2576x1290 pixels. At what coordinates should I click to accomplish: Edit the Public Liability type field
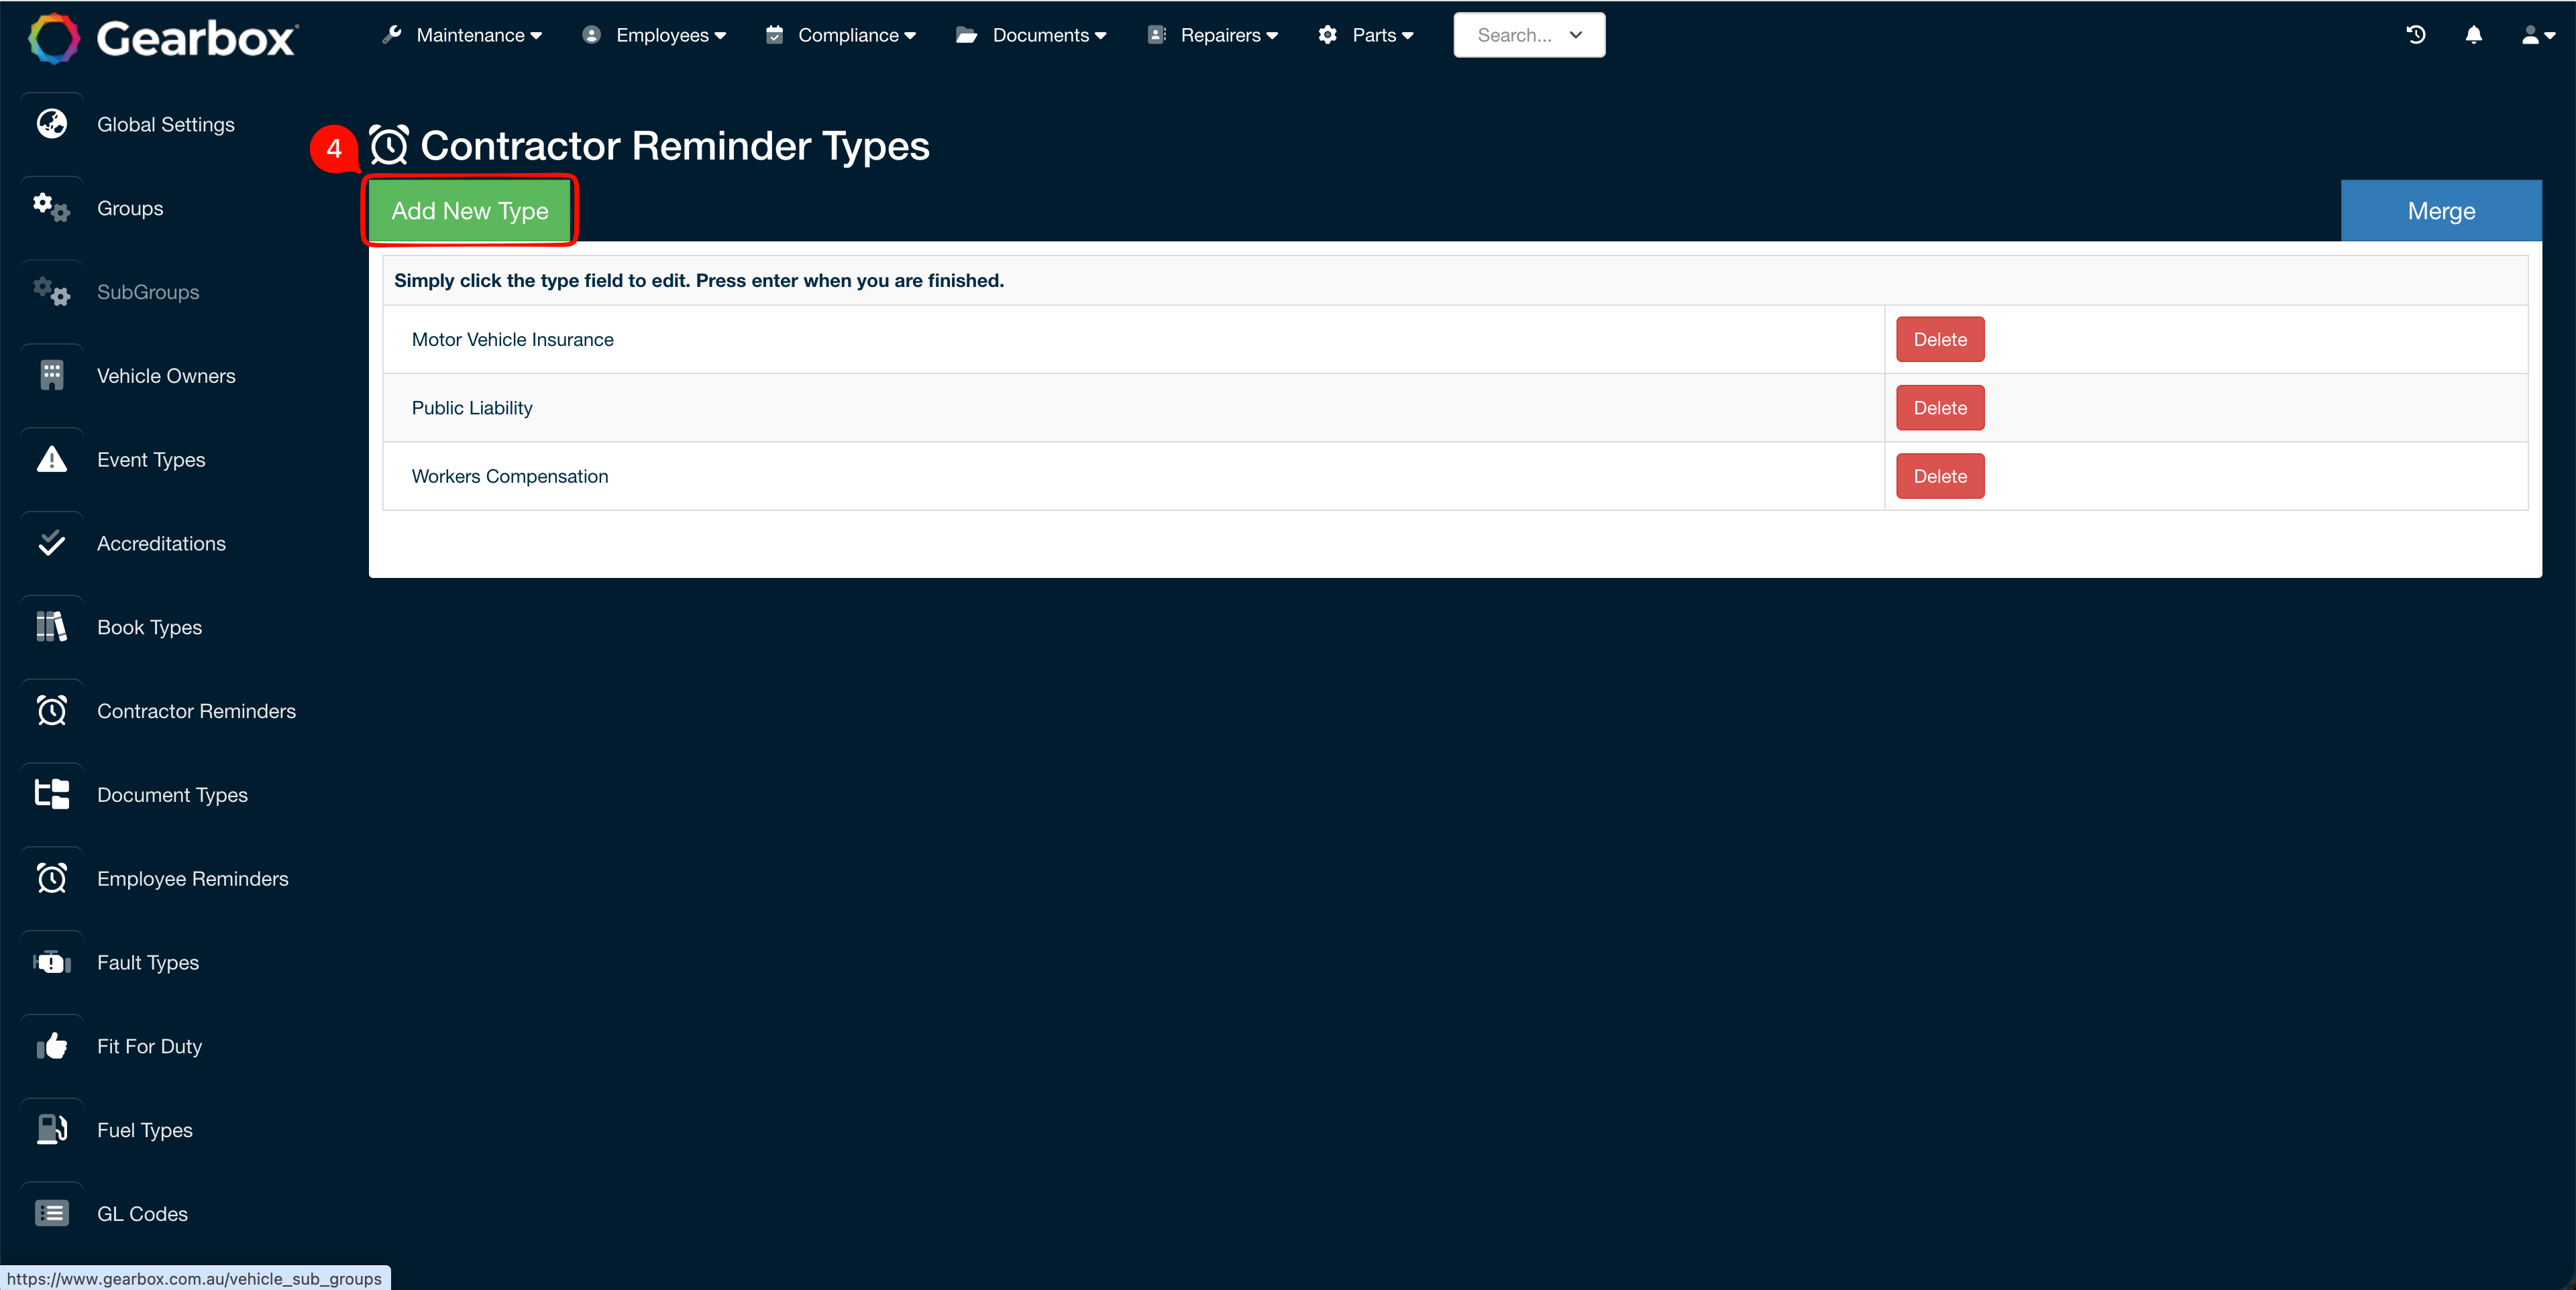tap(1133, 408)
